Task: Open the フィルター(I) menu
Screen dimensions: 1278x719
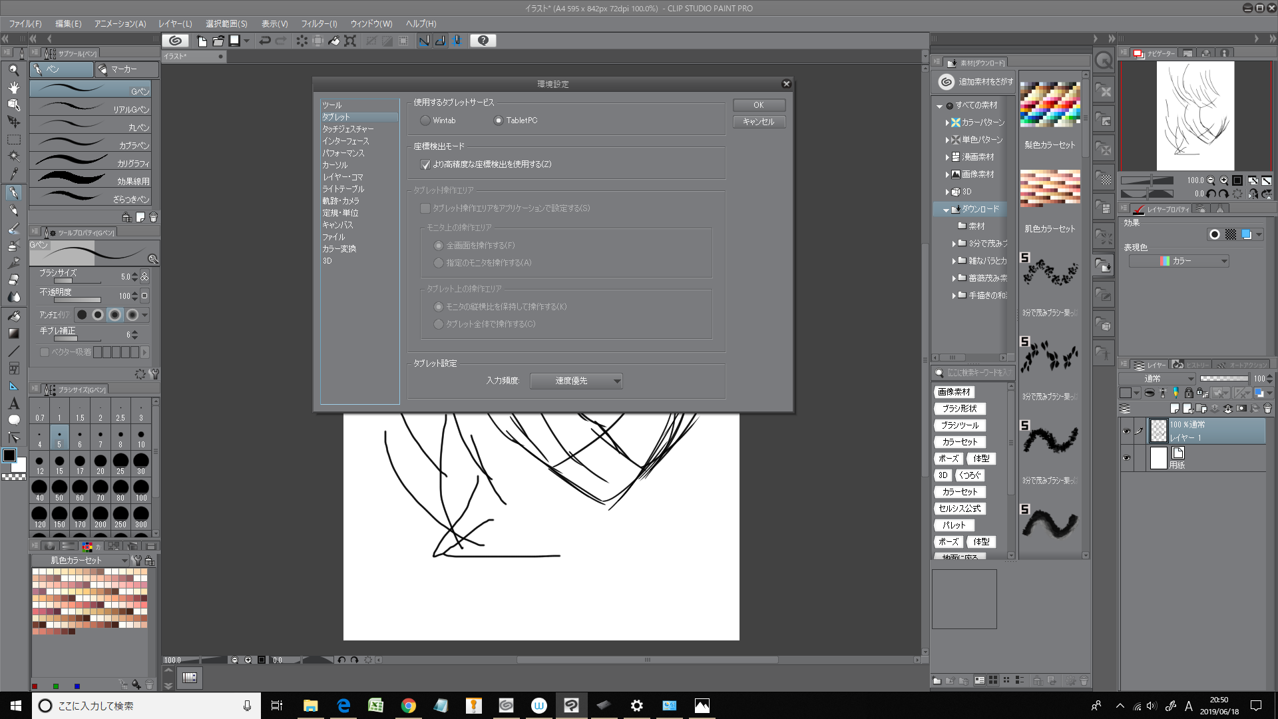Action: (x=319, y=23)
